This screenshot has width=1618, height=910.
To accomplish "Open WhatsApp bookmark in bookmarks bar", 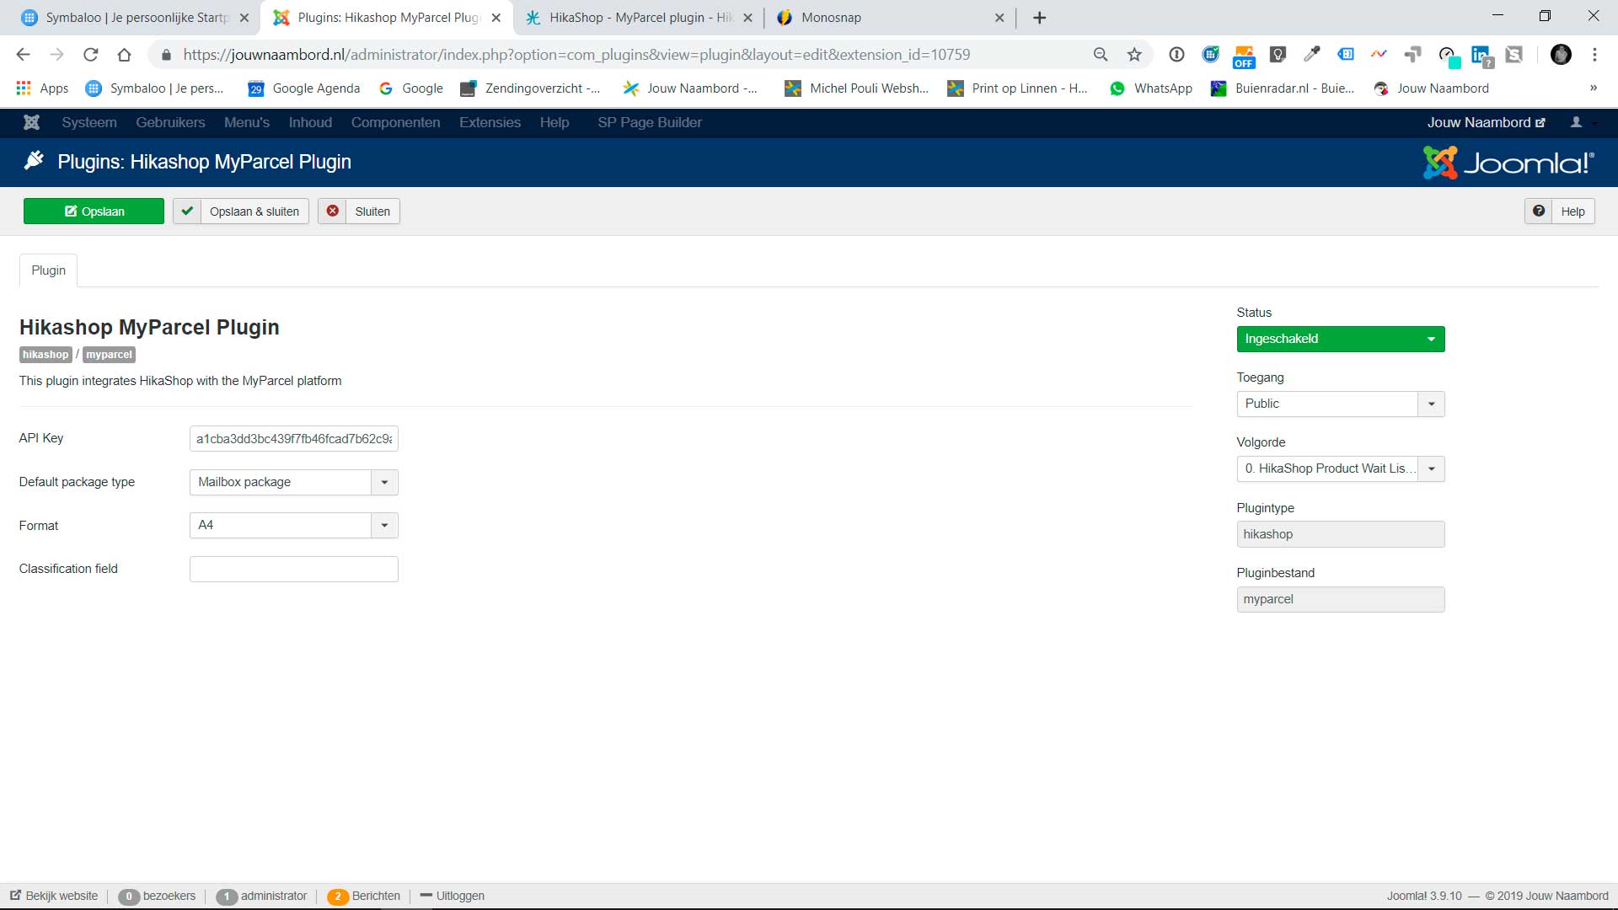I will pos(1151,88).
